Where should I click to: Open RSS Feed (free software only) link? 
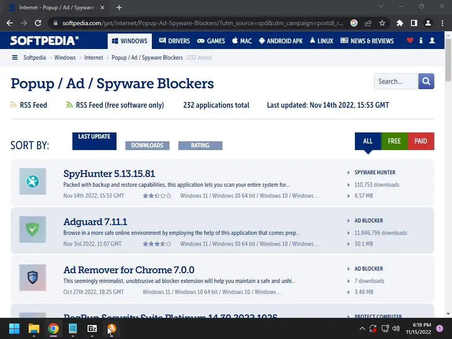click(115, 105)
